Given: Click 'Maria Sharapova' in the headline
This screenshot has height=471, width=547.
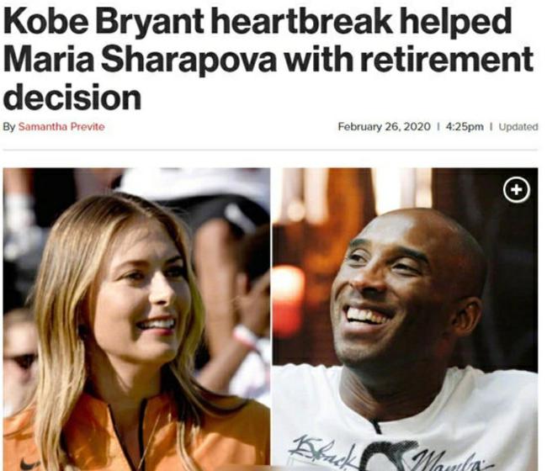Looking at the screenshot, I should 140,59.
